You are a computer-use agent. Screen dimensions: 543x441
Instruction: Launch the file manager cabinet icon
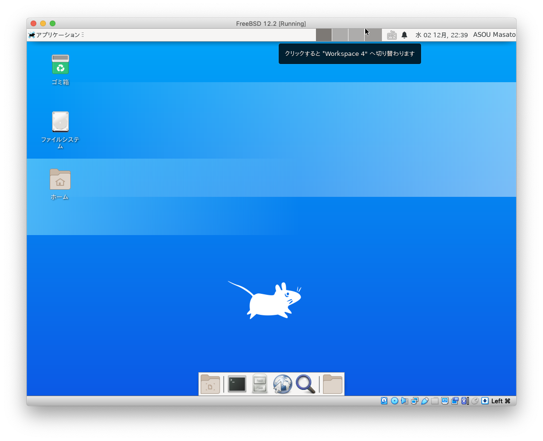point(260,384)
